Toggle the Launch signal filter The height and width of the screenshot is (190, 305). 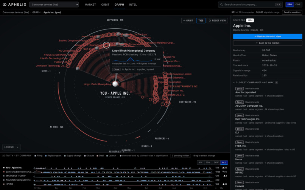pyautogui.click(x=111, y=156)
